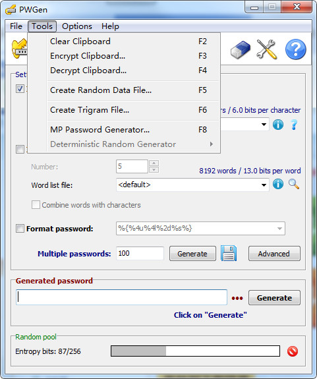Click 'Entropy bits: 87/256' text
The image size is (317, 379).
[x=48, y=351]
